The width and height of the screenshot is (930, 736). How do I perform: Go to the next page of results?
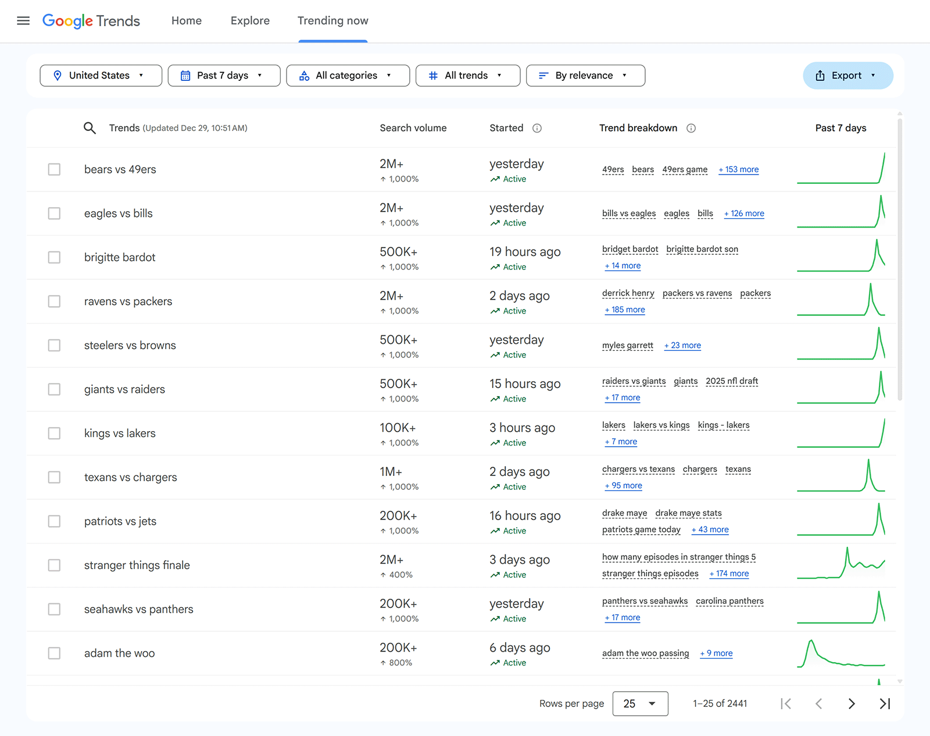pyautogui.click(x=852, y=703)
